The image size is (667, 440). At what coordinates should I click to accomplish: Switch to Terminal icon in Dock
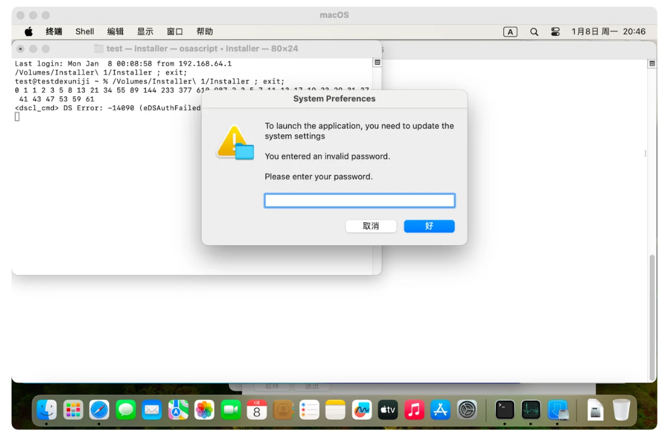pos(505,410)
